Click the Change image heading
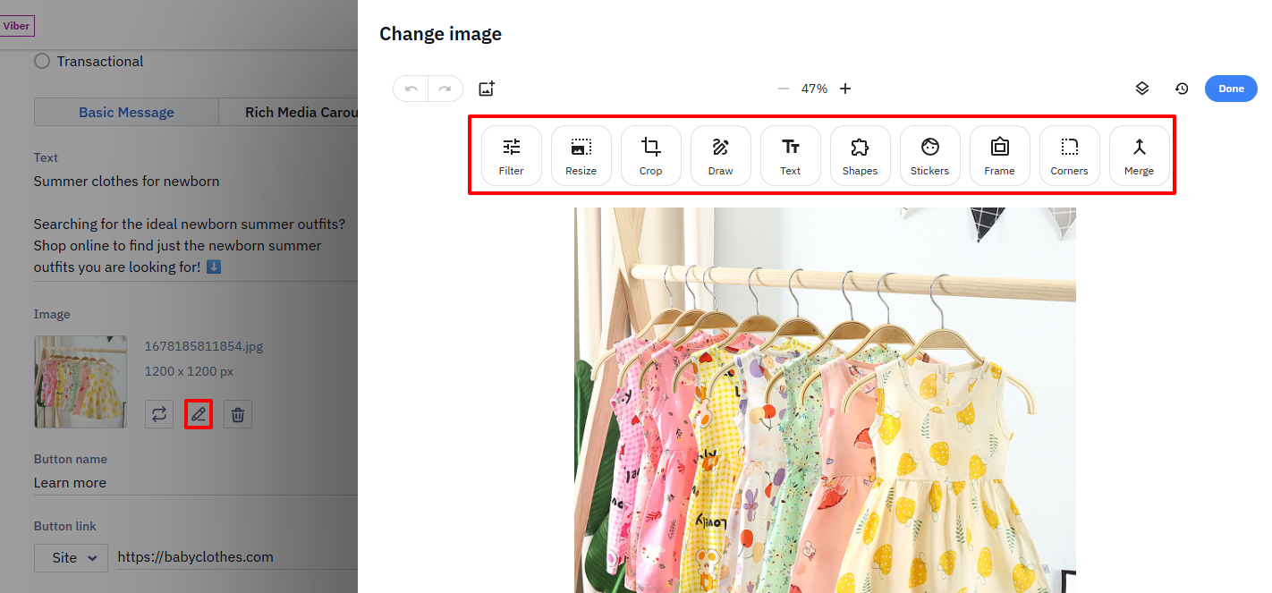The height and width of the screenshot is (593, 1272). point(440,34)
